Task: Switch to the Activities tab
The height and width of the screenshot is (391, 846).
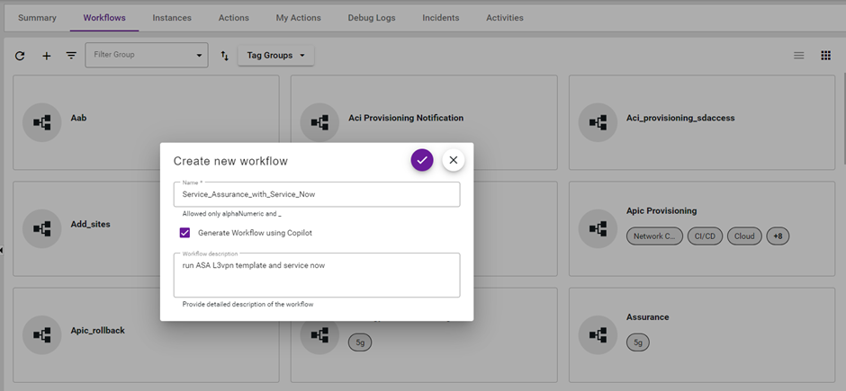Action: 505,18
